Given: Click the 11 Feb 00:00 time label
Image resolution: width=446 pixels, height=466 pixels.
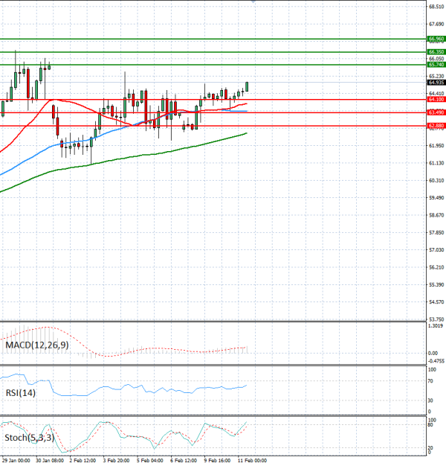Looking at the screenshot, I should coord(252,462).
